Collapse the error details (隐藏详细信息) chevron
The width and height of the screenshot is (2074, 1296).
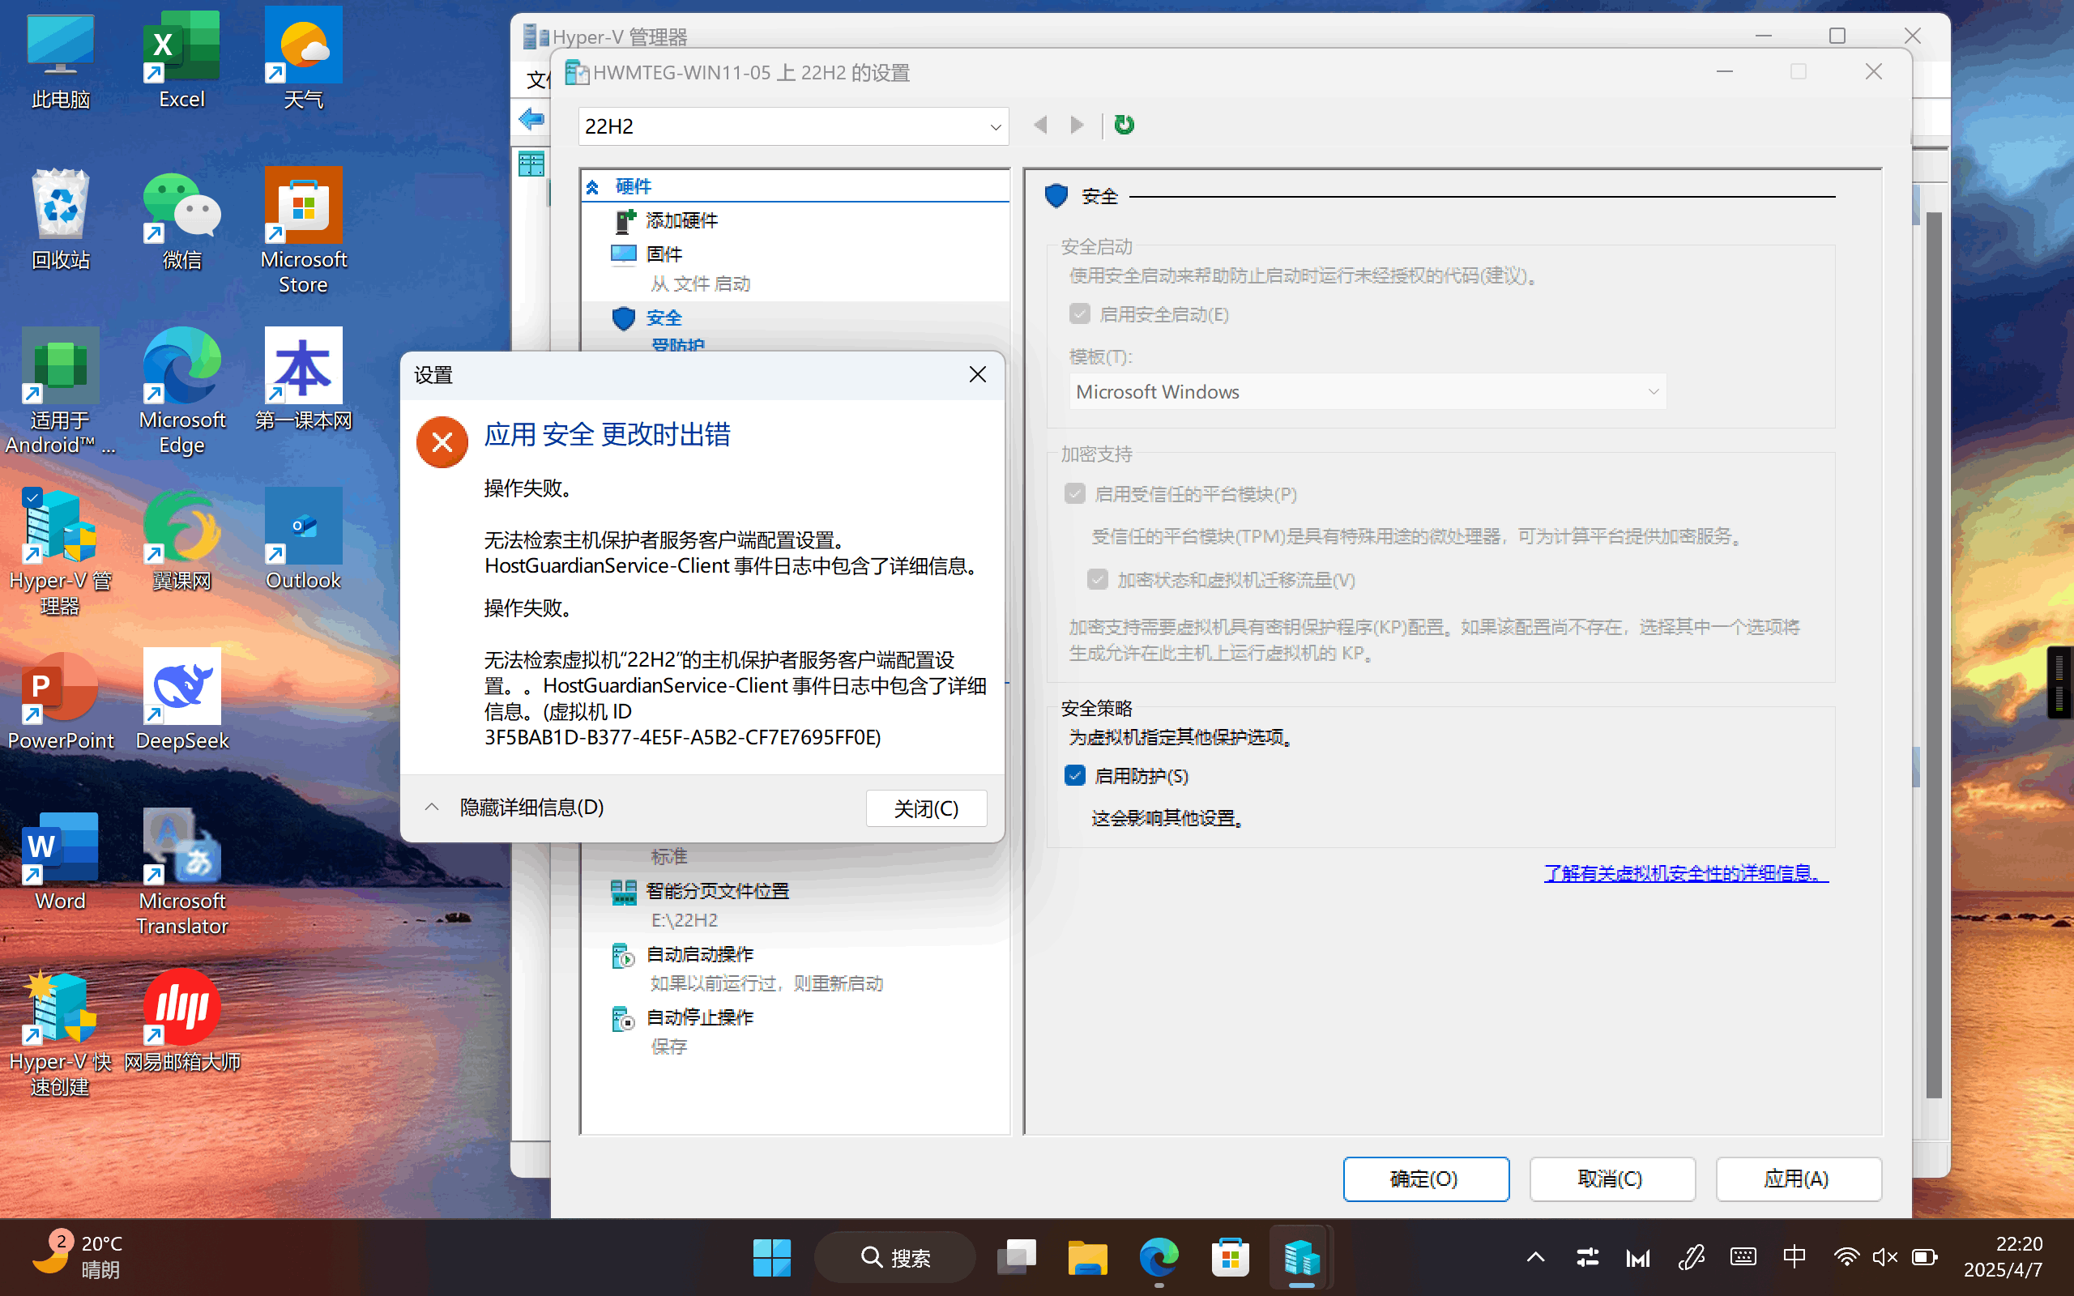tap(432, 808)
